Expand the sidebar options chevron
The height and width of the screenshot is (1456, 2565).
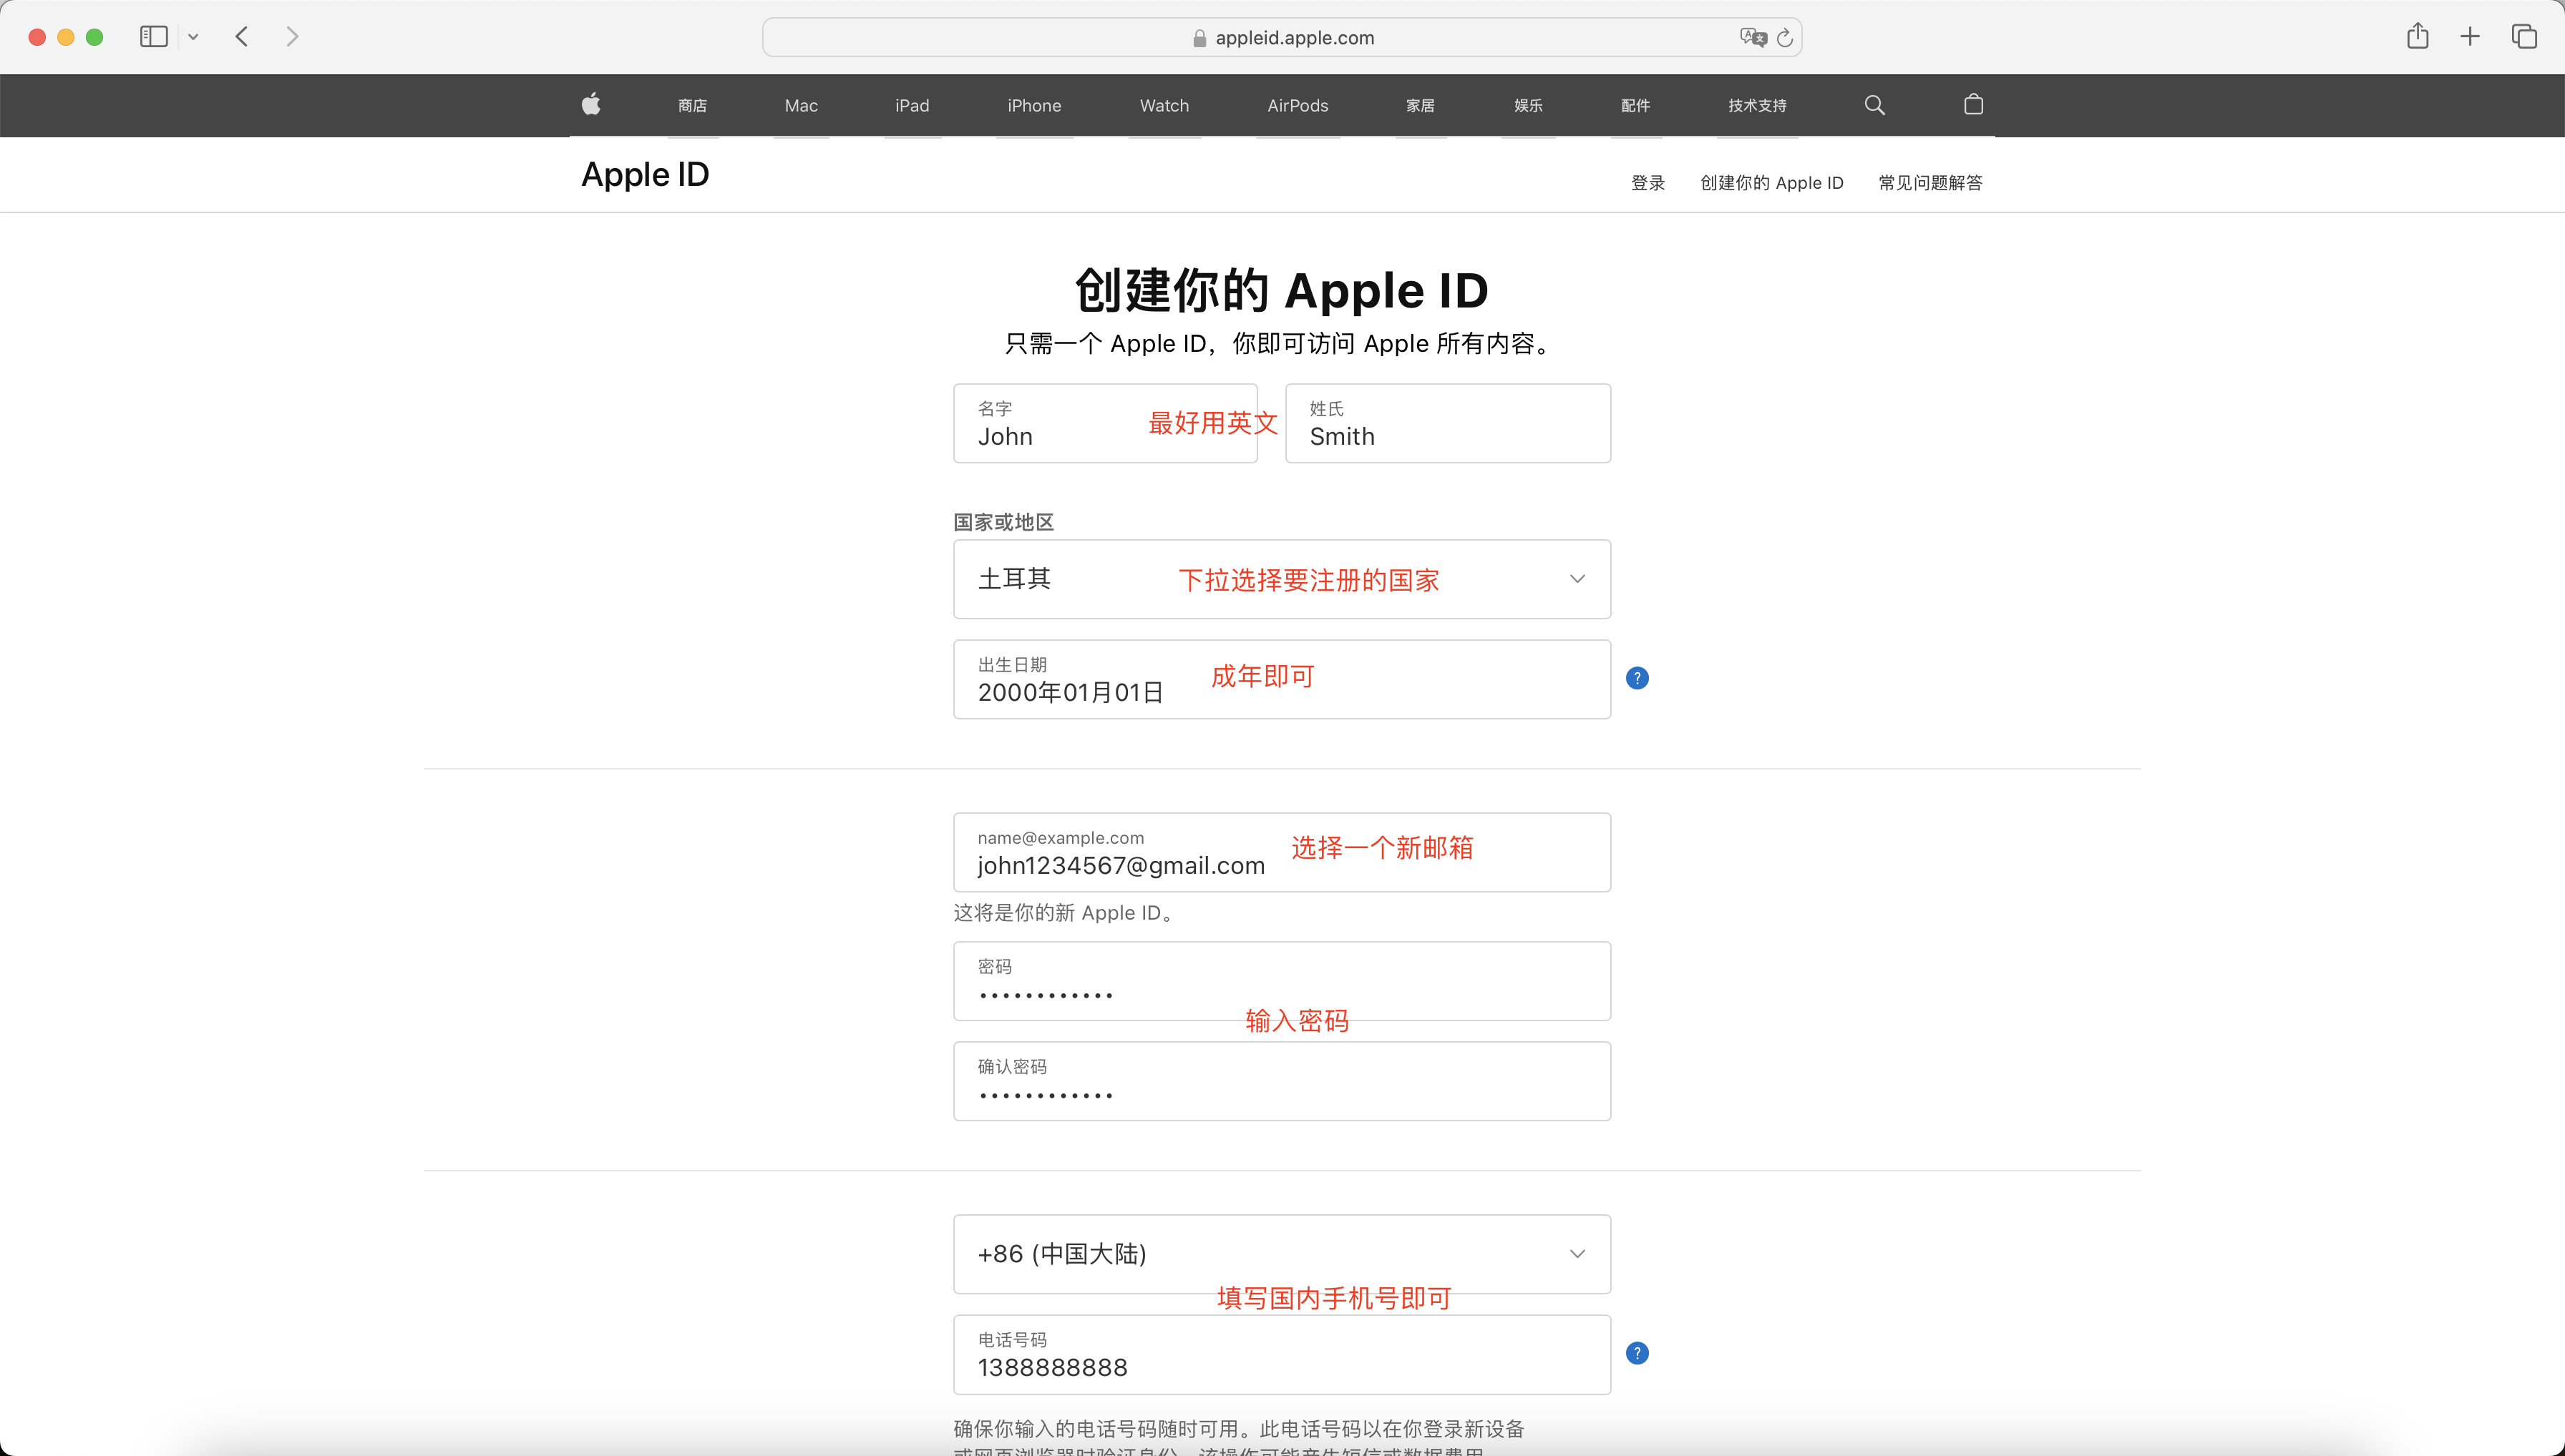click(x=193, y=37)
